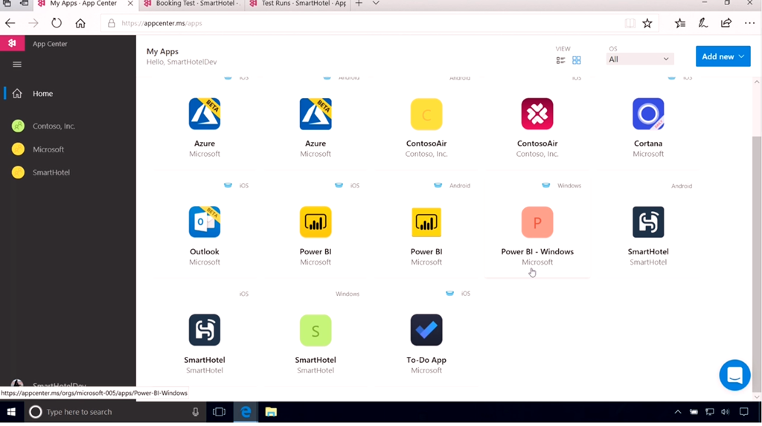Viewport: 762px width, 426px height.
Task: Collapse the sidebar with hamburger menu
Action: (x=17, y=65)
